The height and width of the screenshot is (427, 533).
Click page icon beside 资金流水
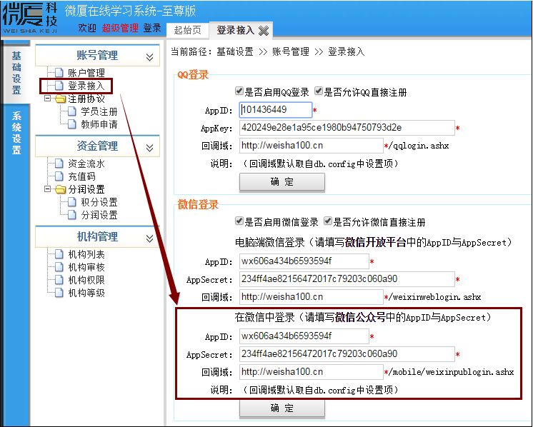(x=60, y=164)
